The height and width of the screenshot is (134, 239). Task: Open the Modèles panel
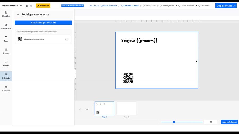click(6, 14)
